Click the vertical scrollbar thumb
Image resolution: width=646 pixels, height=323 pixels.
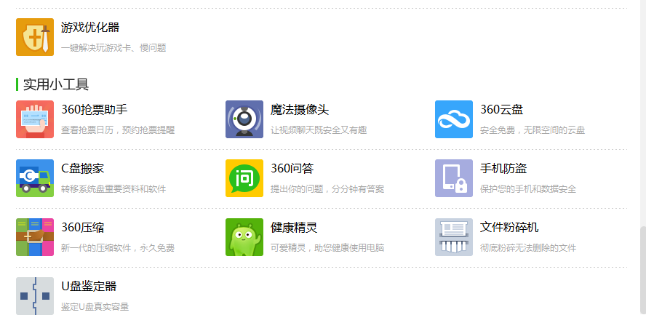(x=642, y=272)
